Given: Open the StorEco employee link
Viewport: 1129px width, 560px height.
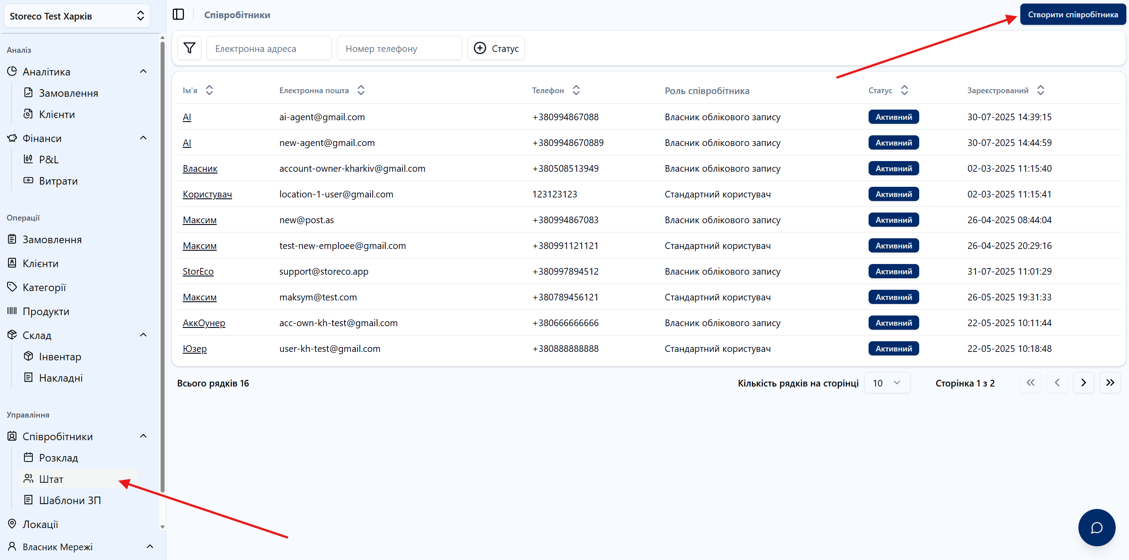Looking at the screenshot, I should (x=198, y=271).
